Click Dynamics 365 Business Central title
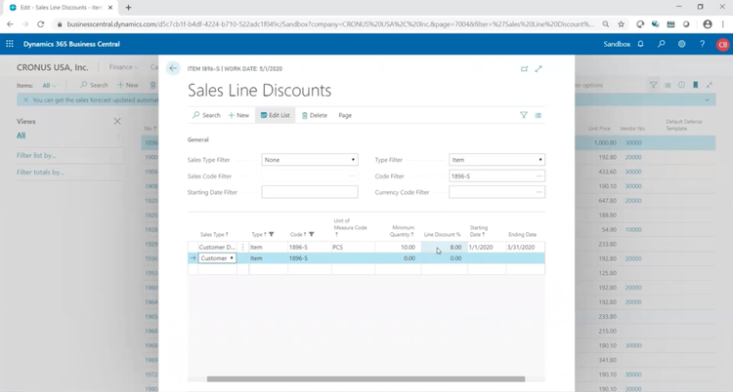Image resolution: width=733 pixels, height=392 pixels. point(71,44)
